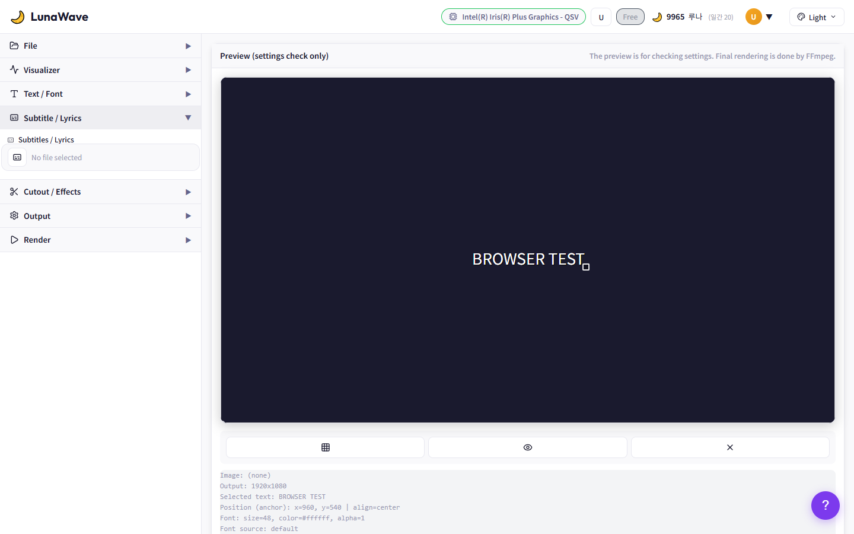Click the subtitle file picker icon
Image resolution: width=854 pixels, height=534 pixels.
point(17,158)
